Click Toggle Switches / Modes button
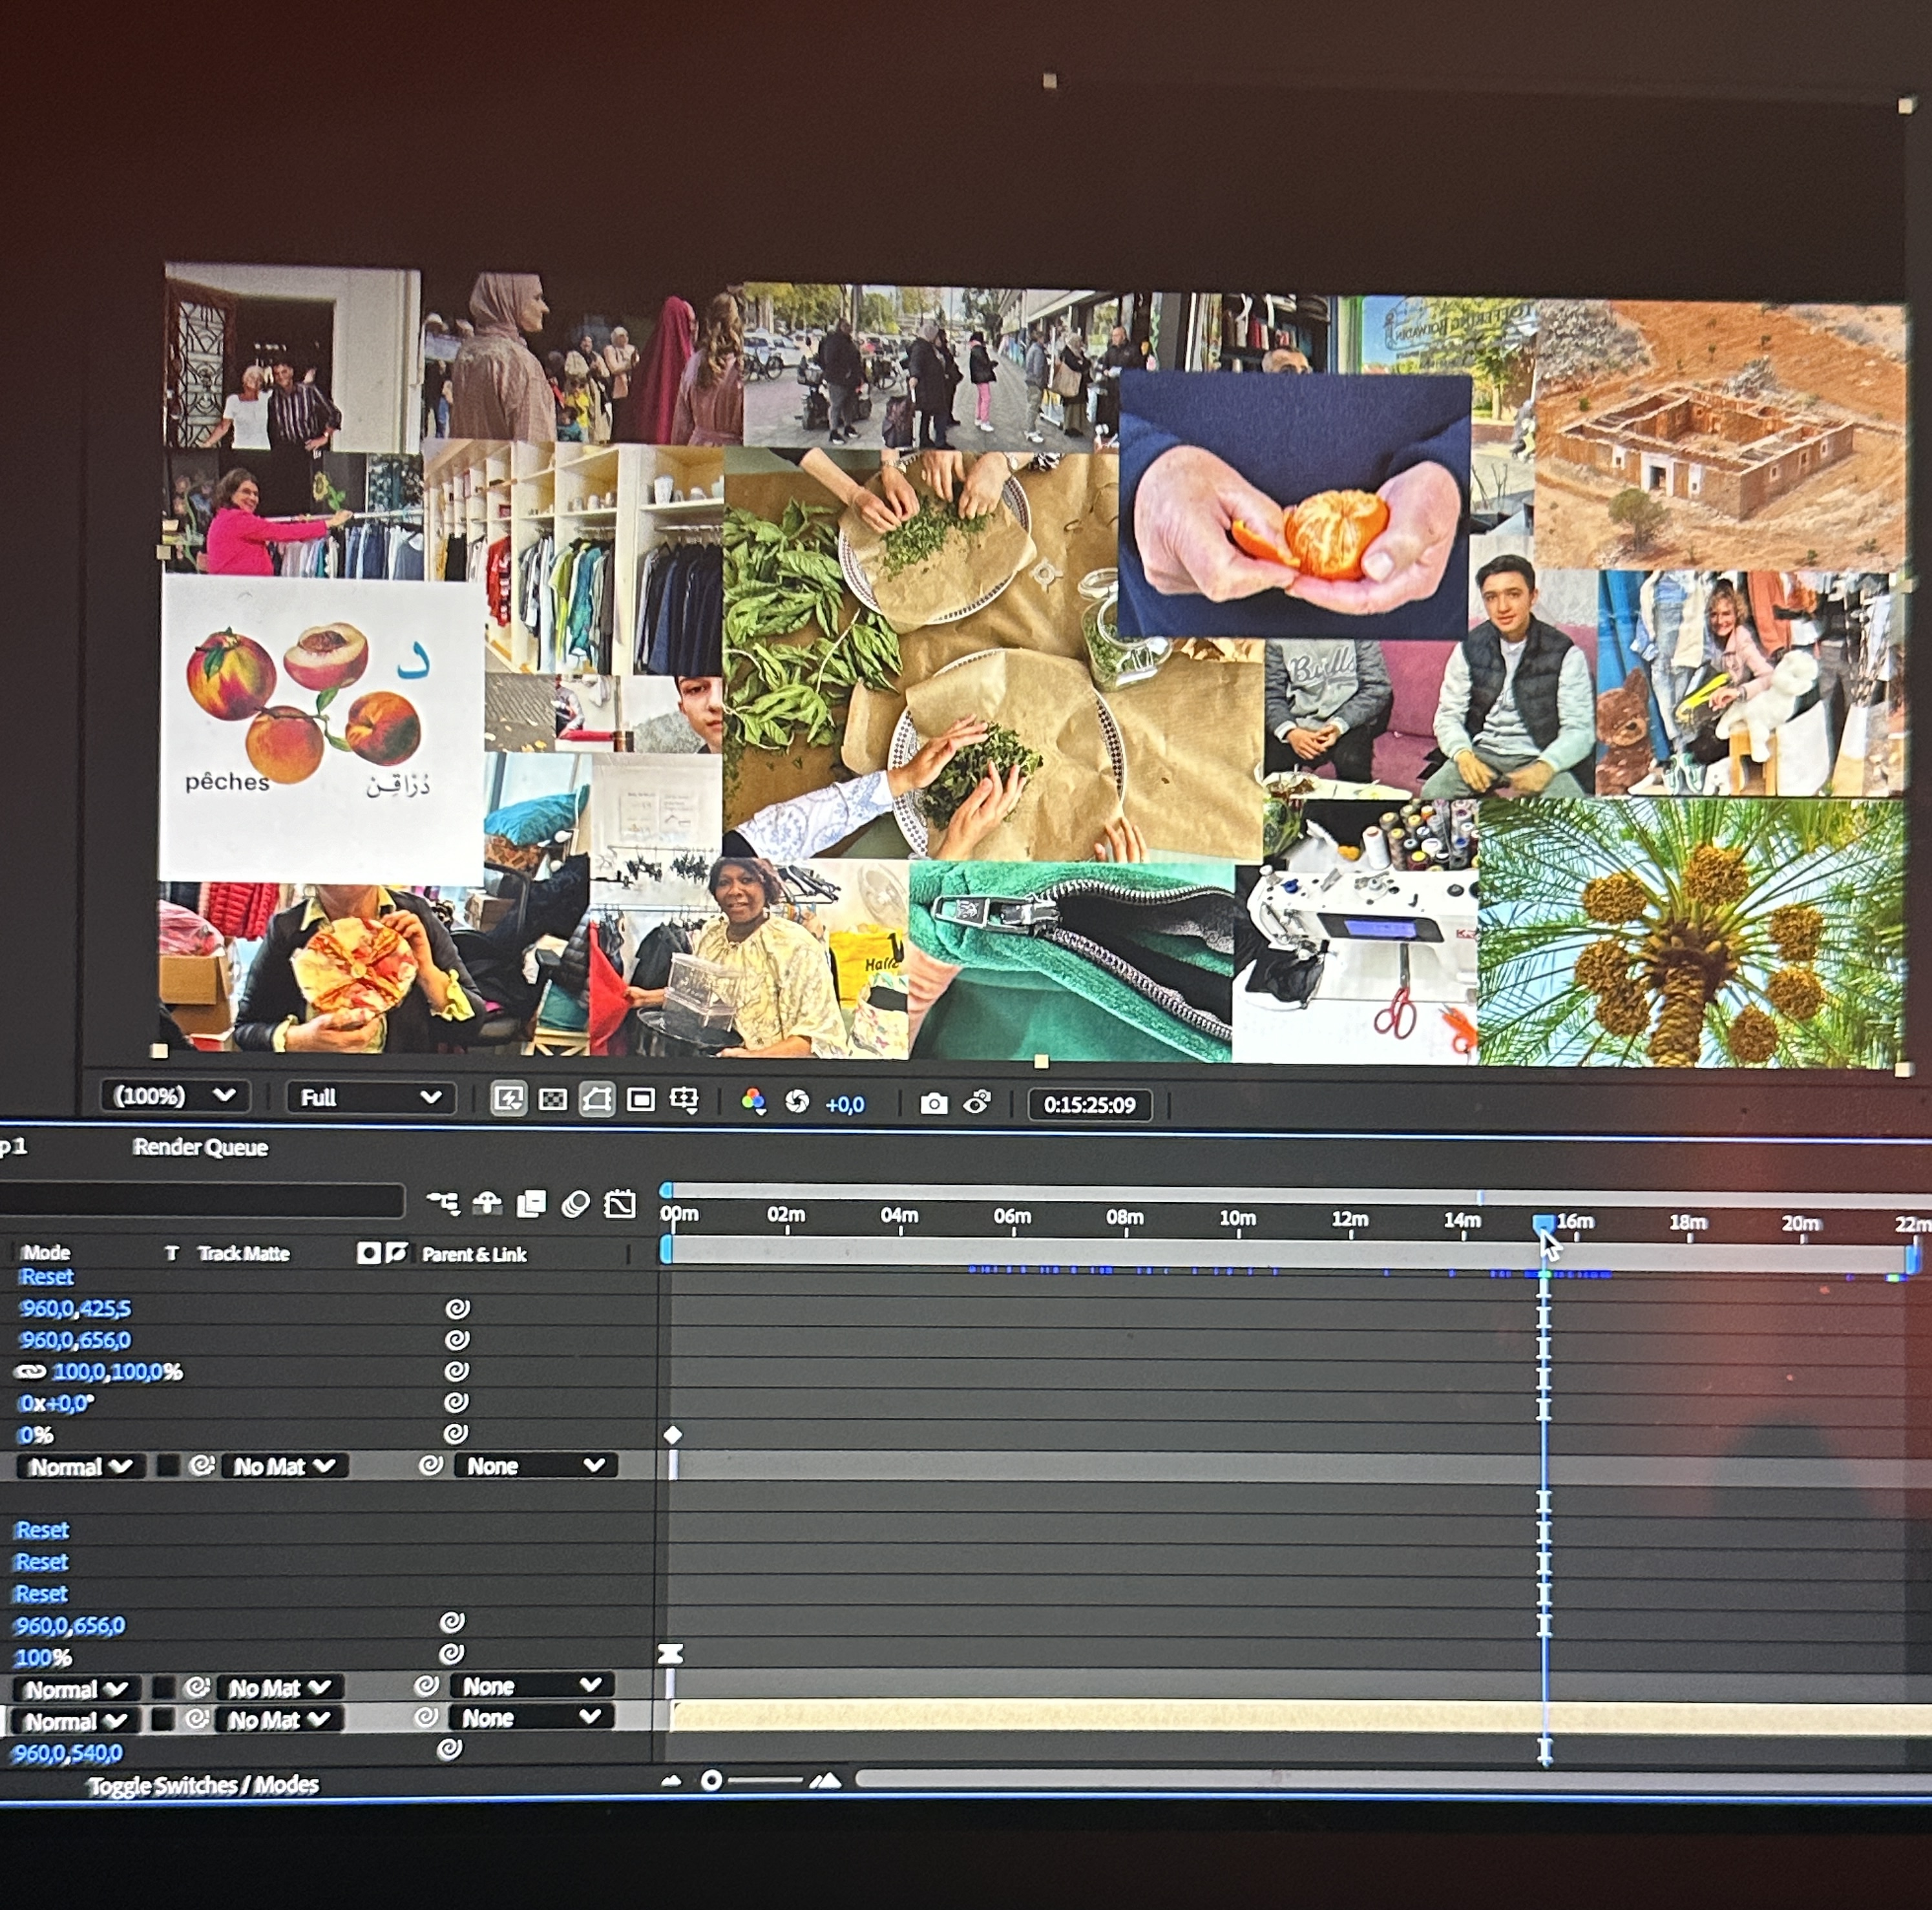The height and width of the screenshot is (1910, 1932). tap(203, 1785)
